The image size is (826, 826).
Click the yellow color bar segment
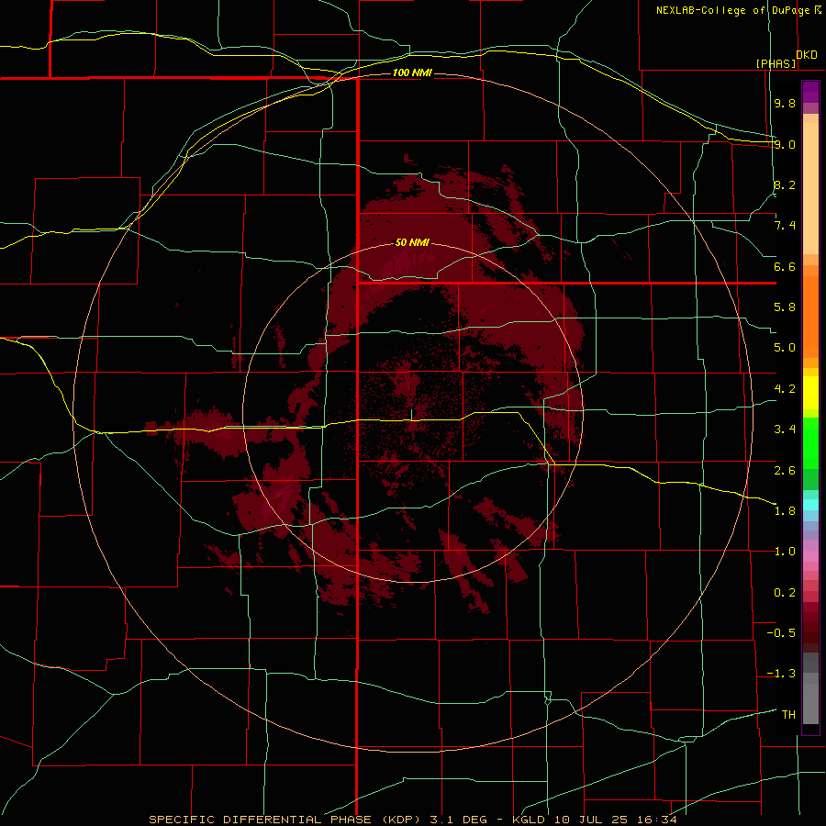click(x=810, y=393)
